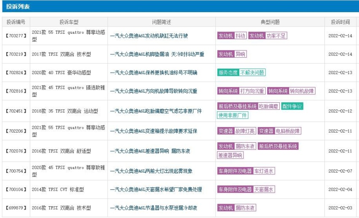Open complaint 一汽大众奥迪A6L发动机缺缸无法行驶
359x218 pixels.
pos(149,36)
